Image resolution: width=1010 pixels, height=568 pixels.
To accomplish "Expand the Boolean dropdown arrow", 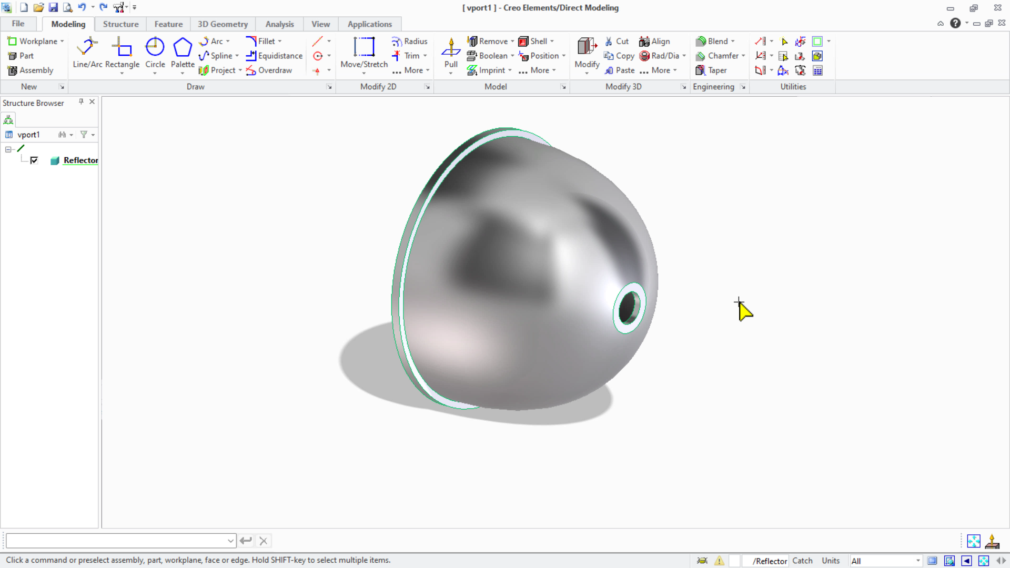I will pyautogui.click(x=512, y=56).
